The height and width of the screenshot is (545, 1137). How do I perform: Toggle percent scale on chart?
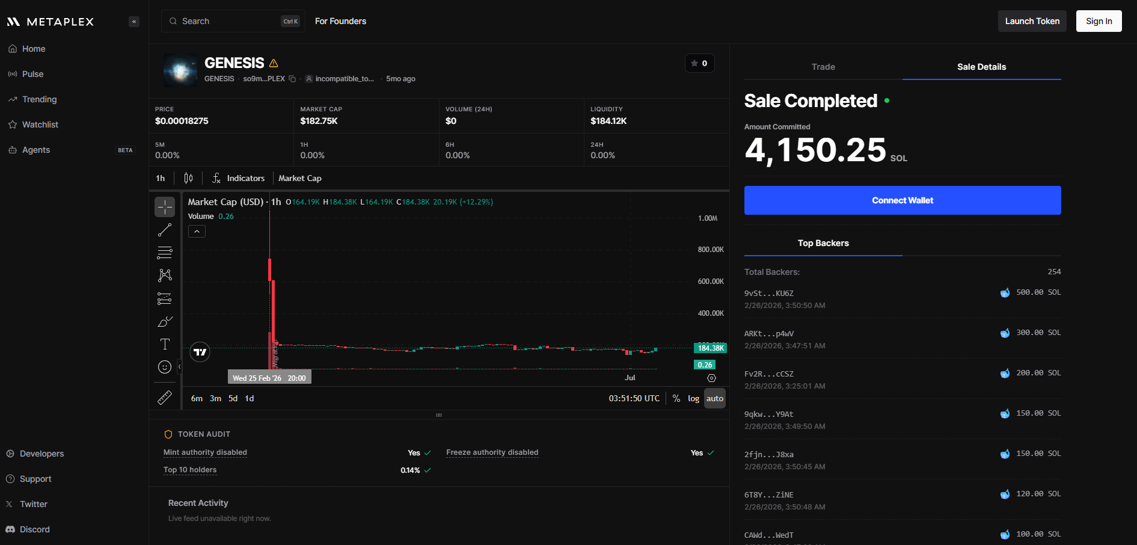[x=676, y=398]
